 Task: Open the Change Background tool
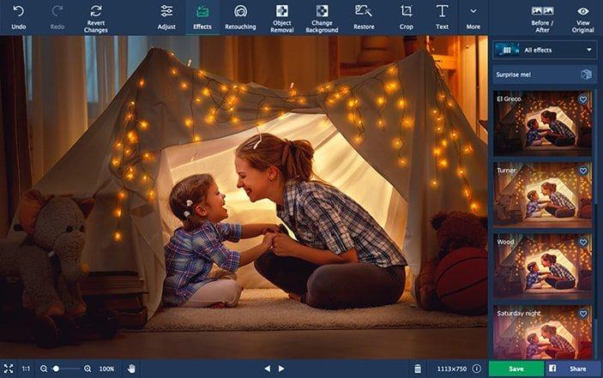322,16
